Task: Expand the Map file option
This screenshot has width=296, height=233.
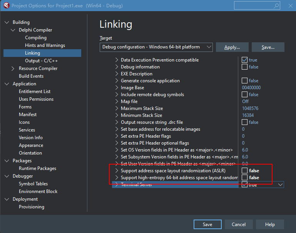Action: [117, 102]
